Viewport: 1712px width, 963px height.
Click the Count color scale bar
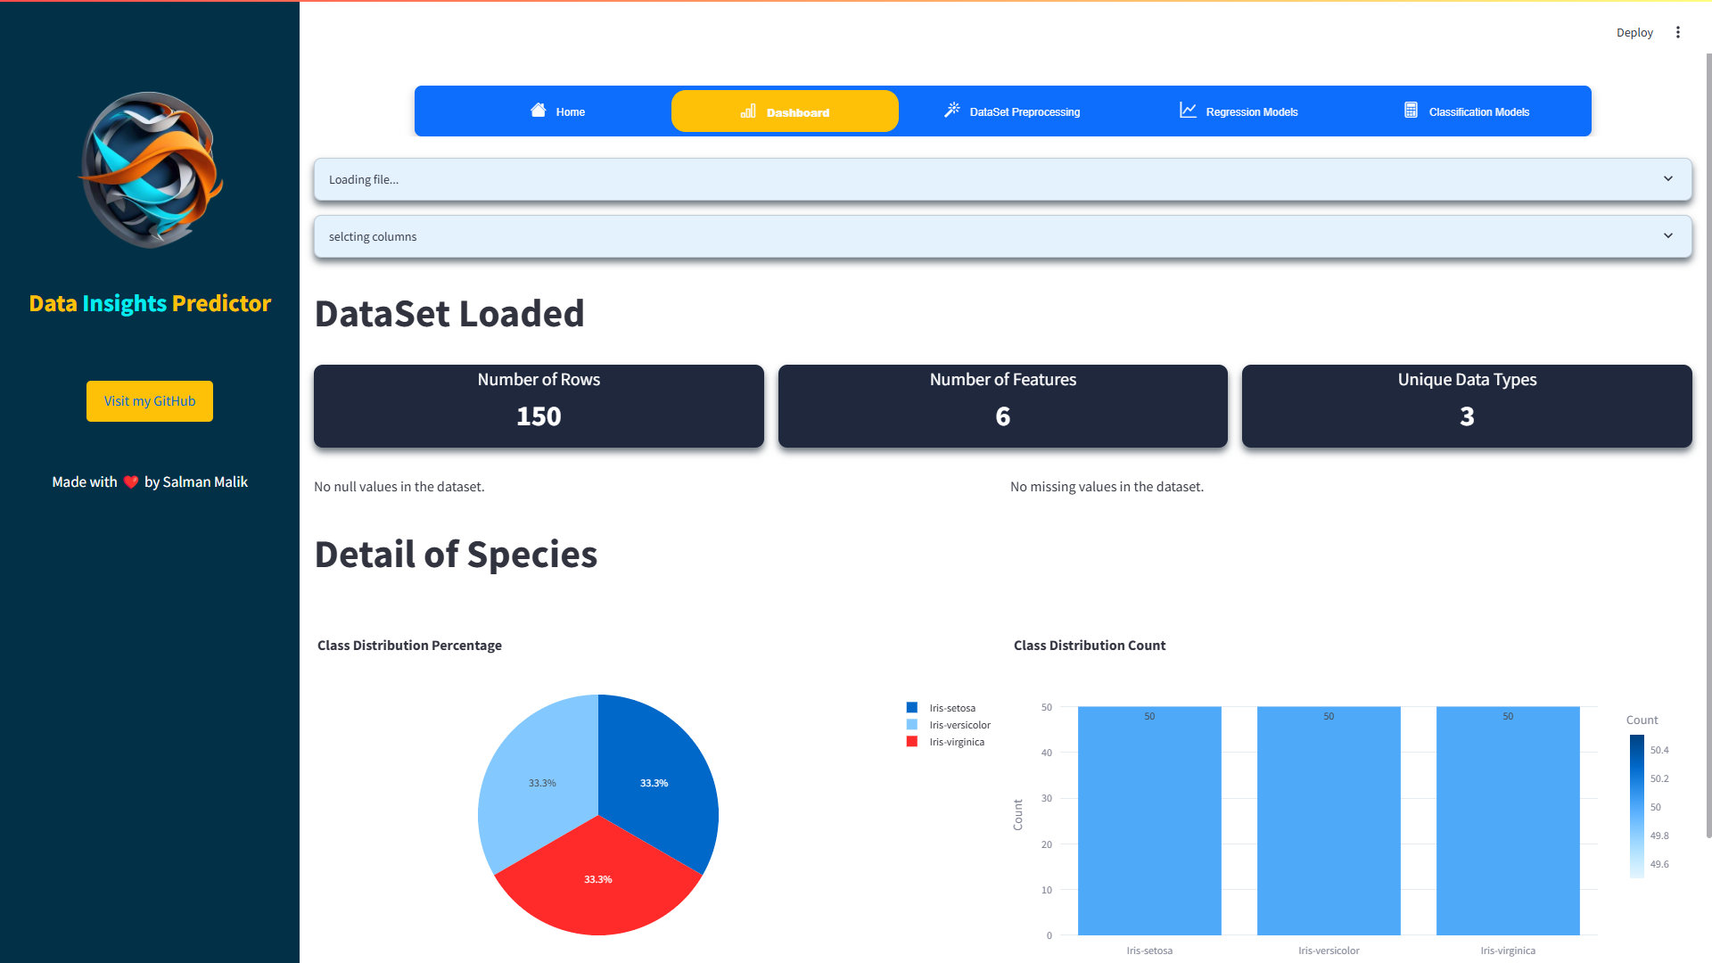[1636, 806]
